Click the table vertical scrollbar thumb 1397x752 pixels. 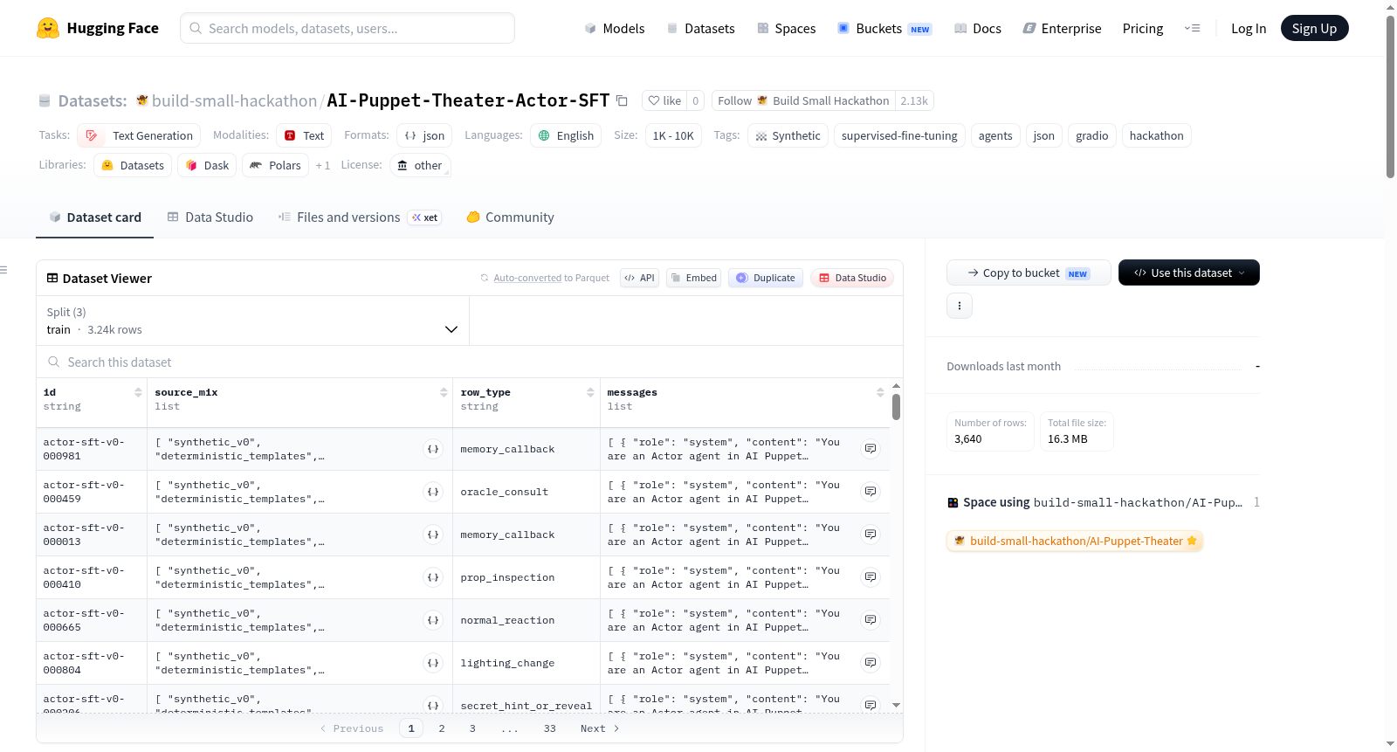pos(896,407)
